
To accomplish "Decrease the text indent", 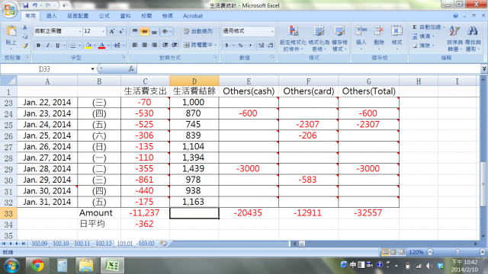I will 165,45.
